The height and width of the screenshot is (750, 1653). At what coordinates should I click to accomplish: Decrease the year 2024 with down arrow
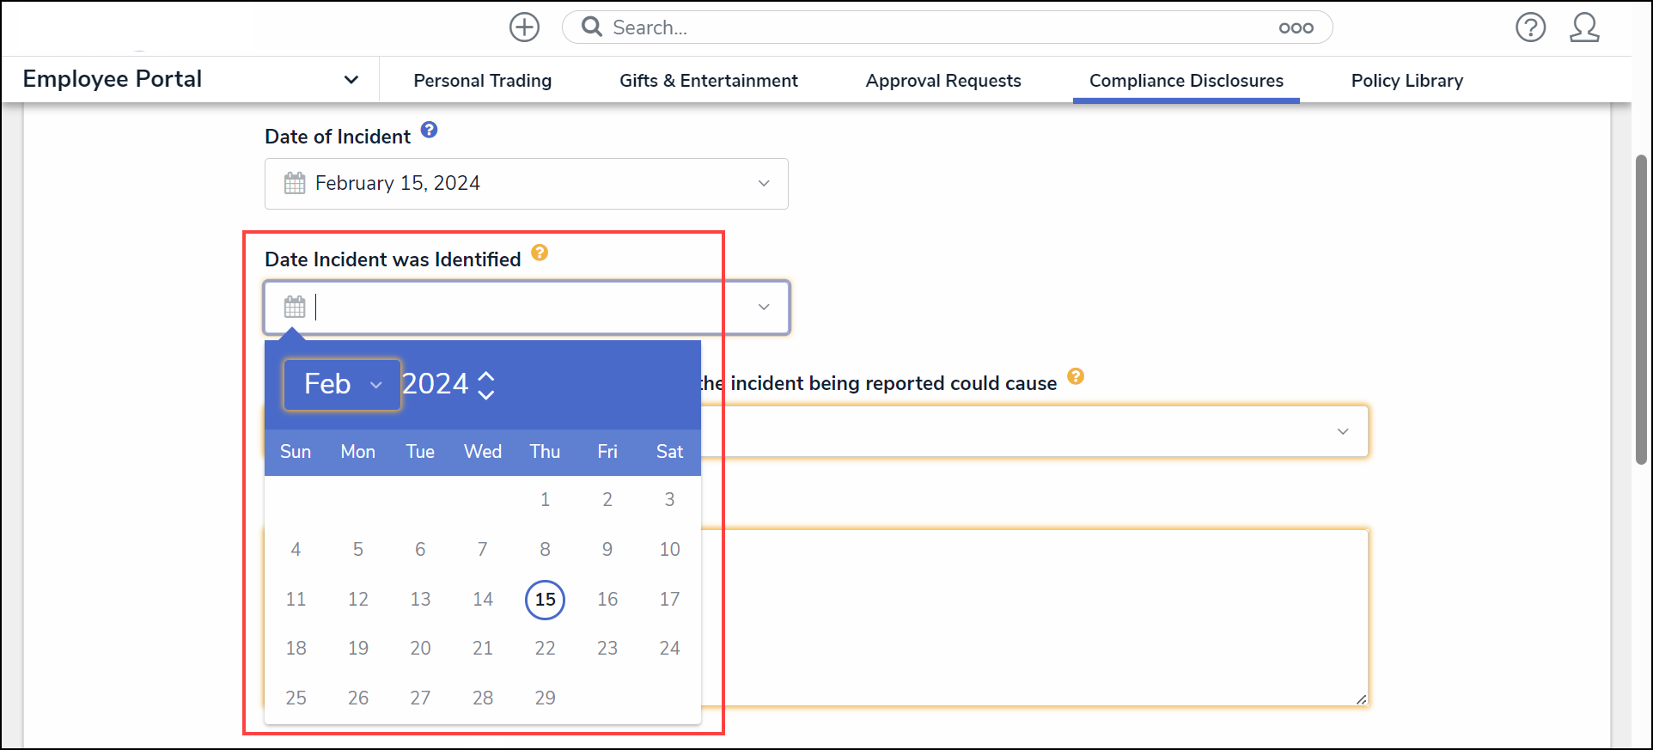(486, 395)
